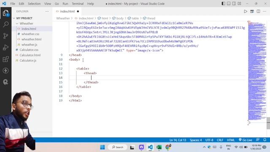Open the Run menu
This screenshot has width=270, height=152.
pyautogui.click(x=65, y=4)
